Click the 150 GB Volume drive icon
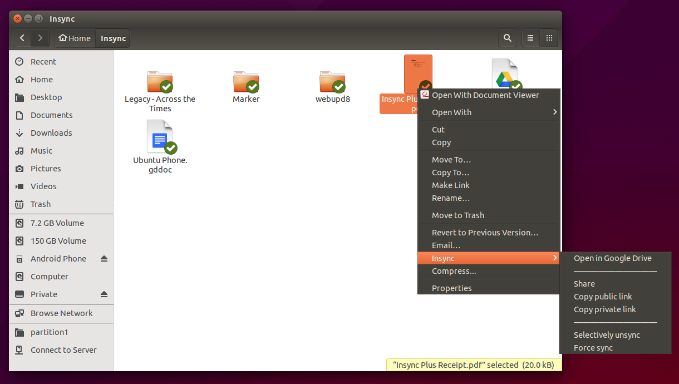Screen dimensions: 679x384 (x=19, y=241)
